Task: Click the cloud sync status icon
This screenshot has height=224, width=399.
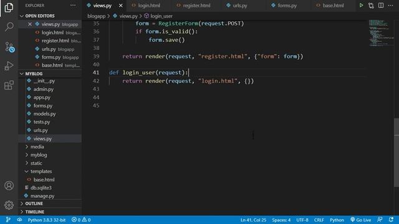Action: 19,220
